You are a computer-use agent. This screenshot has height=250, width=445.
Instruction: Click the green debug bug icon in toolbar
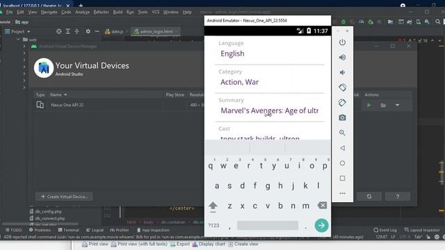pos(343,22)
